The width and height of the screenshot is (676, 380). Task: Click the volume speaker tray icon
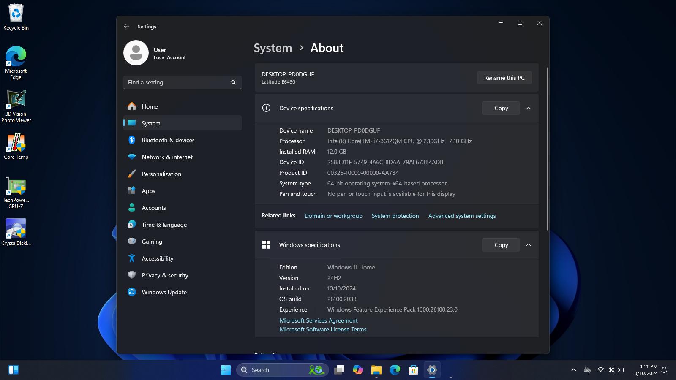click(x=611, y=370)
